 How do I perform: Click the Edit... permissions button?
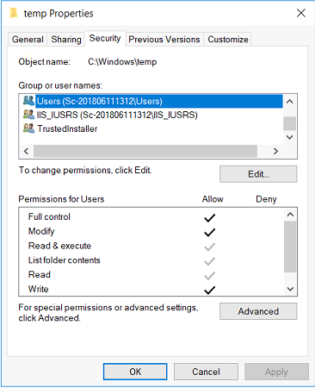pos(258,174)
